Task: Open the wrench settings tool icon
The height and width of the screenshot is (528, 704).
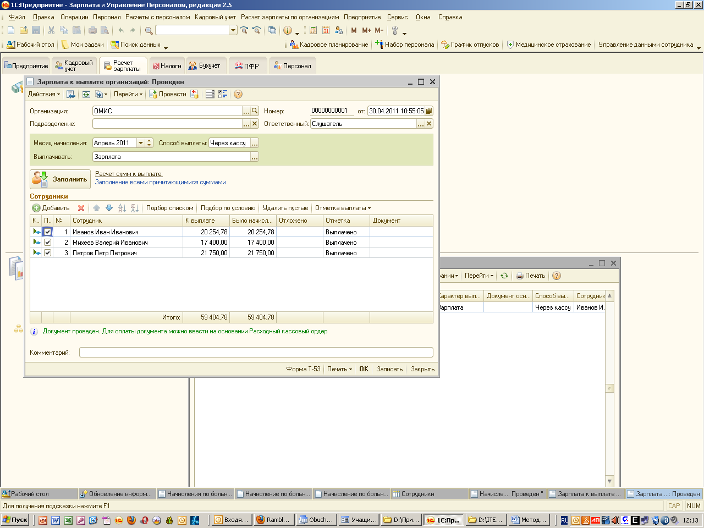Action: point(395,30)
